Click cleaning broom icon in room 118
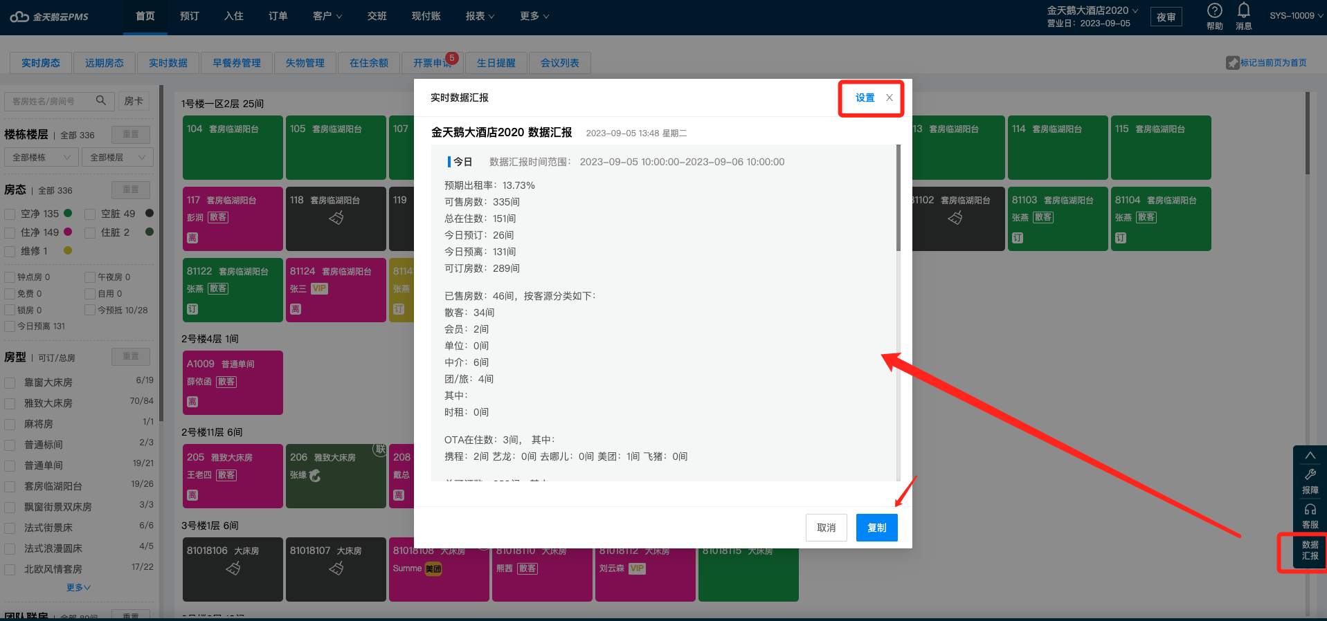Image resolution: width=1327 pixels, height=621 pixels. point(336,218)
